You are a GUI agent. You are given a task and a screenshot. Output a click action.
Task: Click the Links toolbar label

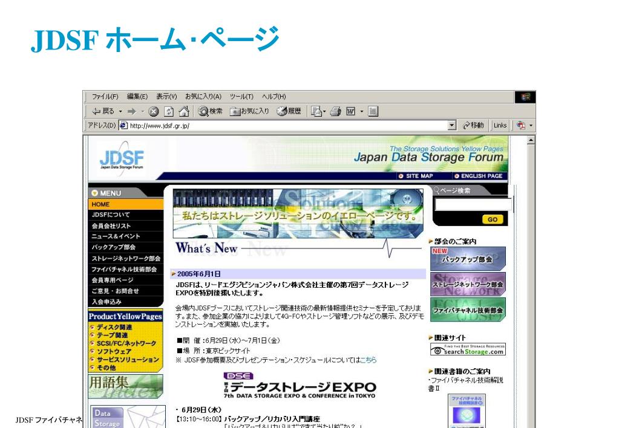[500, 126]
